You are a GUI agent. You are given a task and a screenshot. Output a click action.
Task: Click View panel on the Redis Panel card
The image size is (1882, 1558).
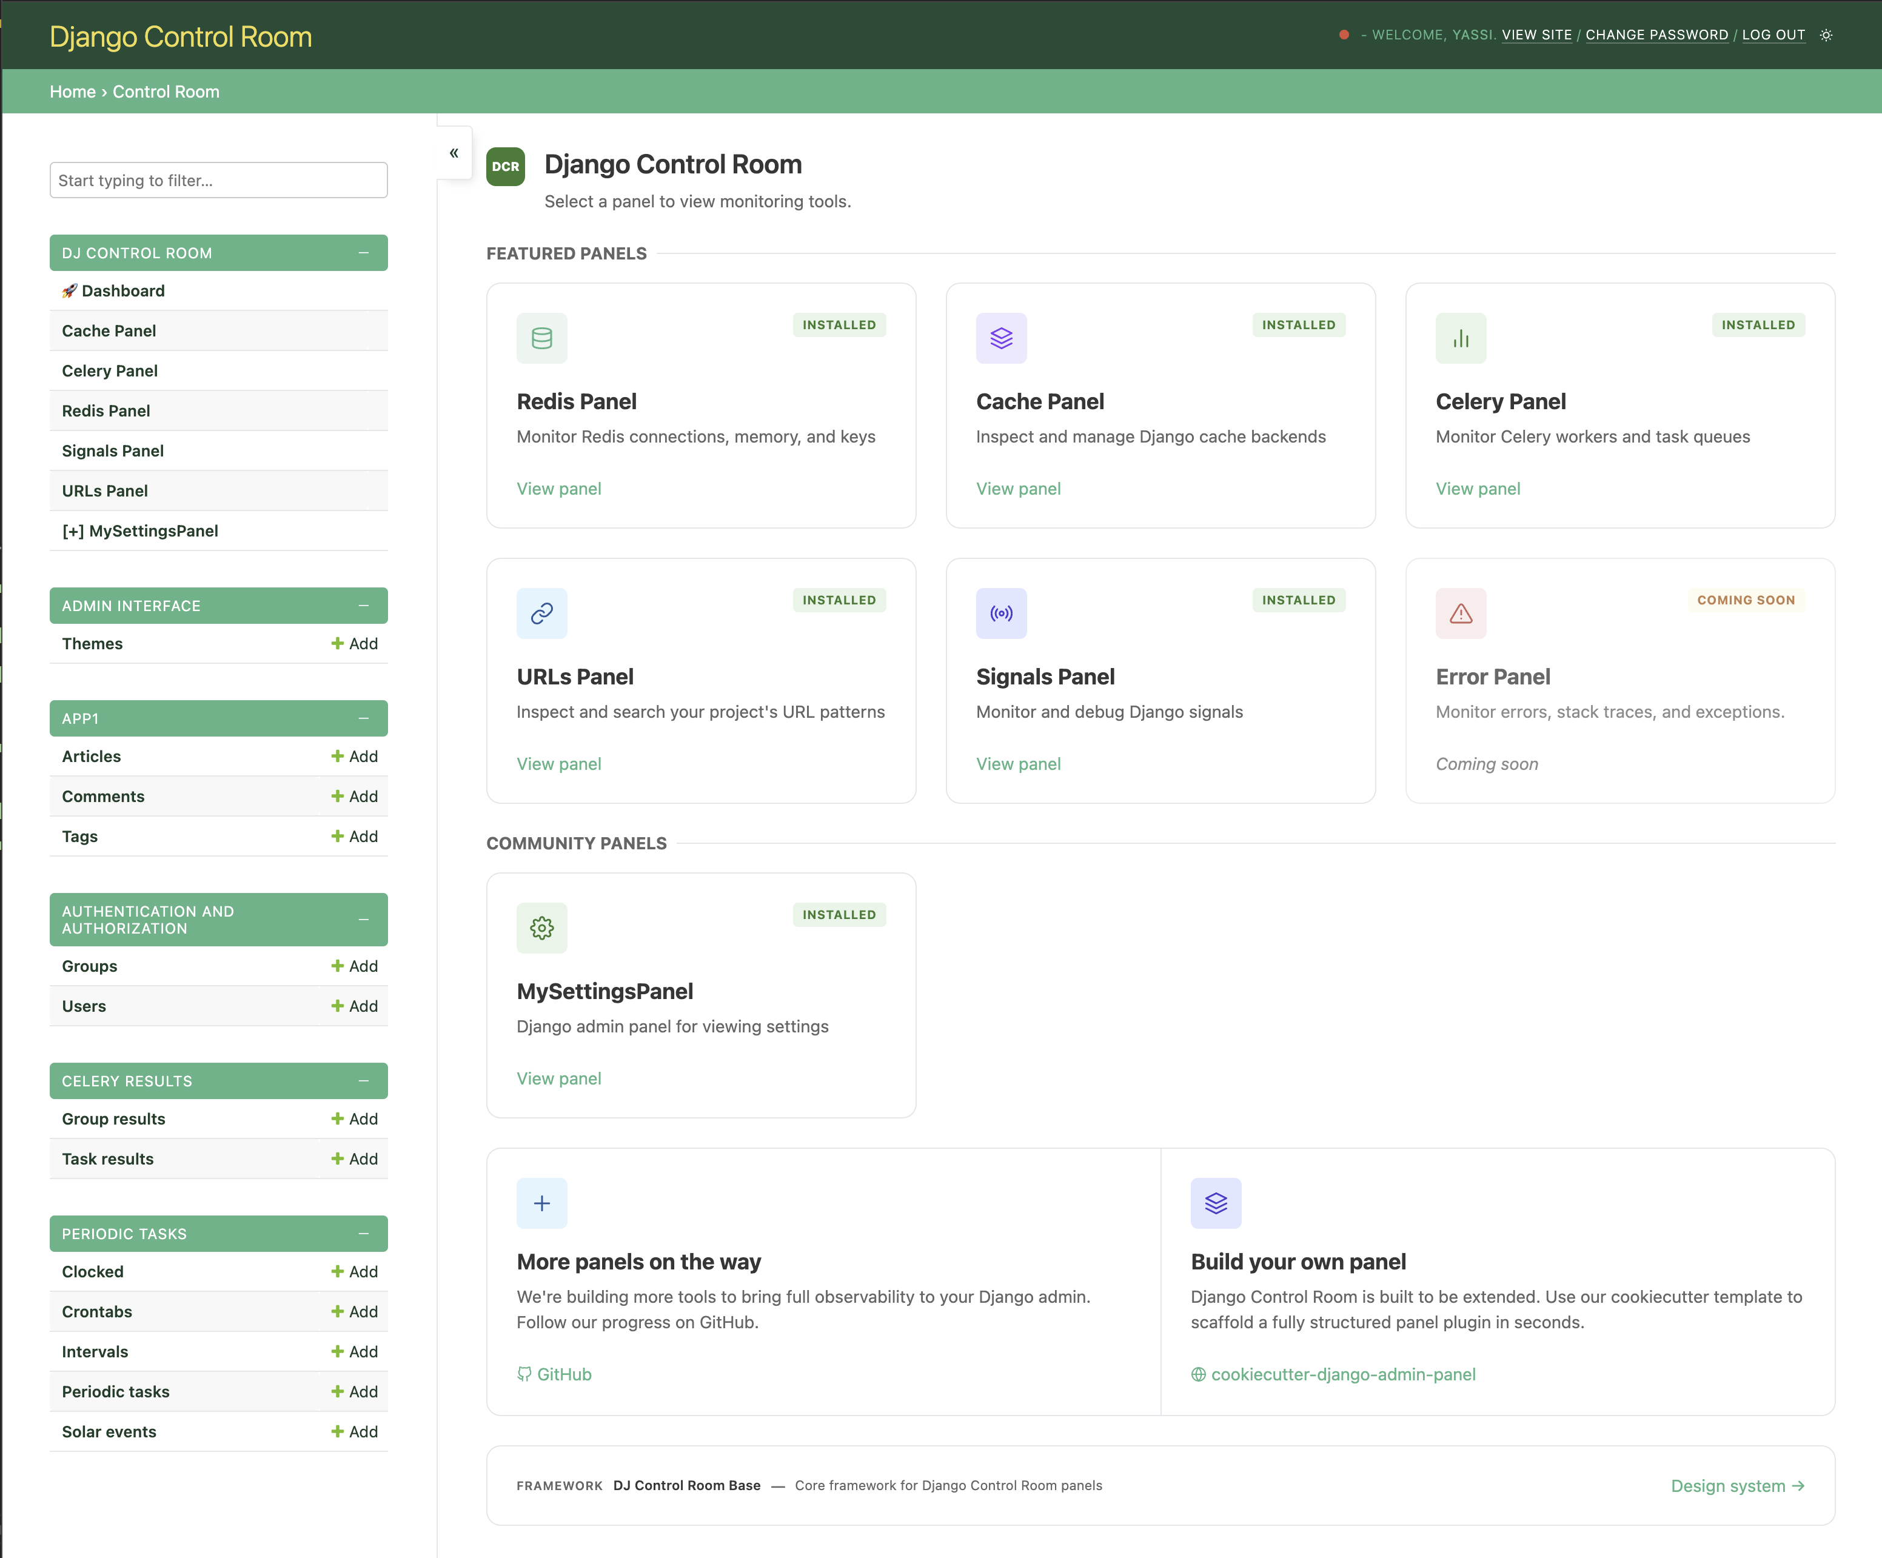point(559,489)
